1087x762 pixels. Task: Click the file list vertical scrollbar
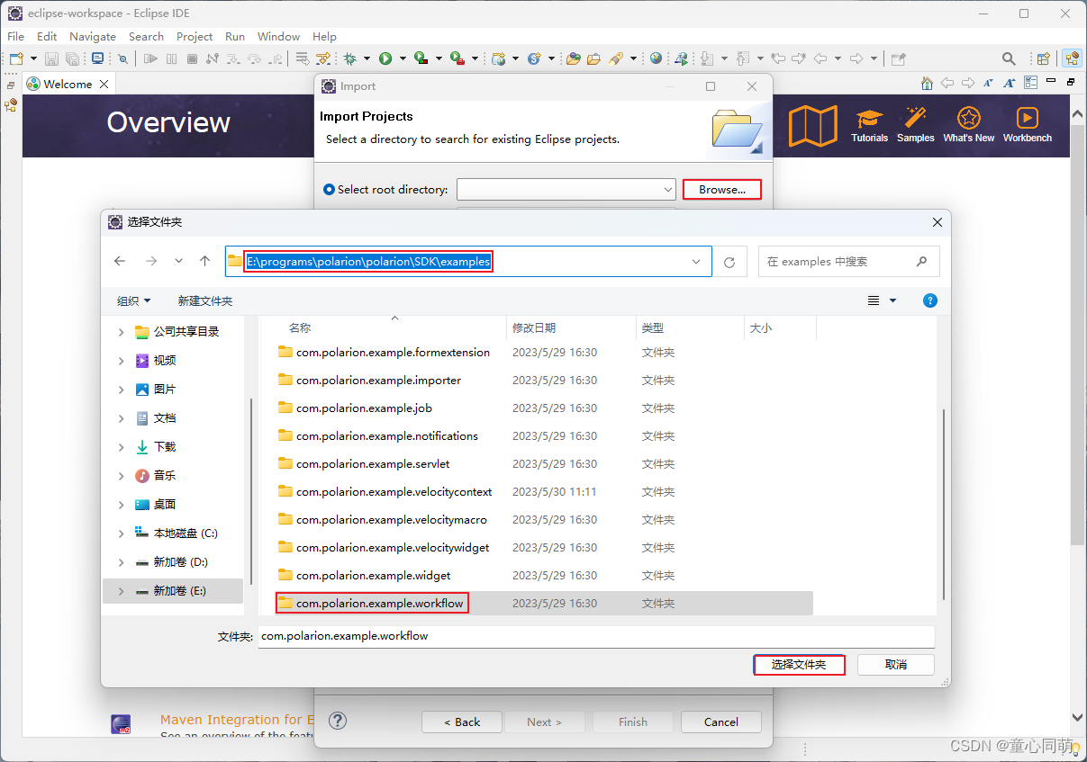pyautogui.click(x=943, y=504)
